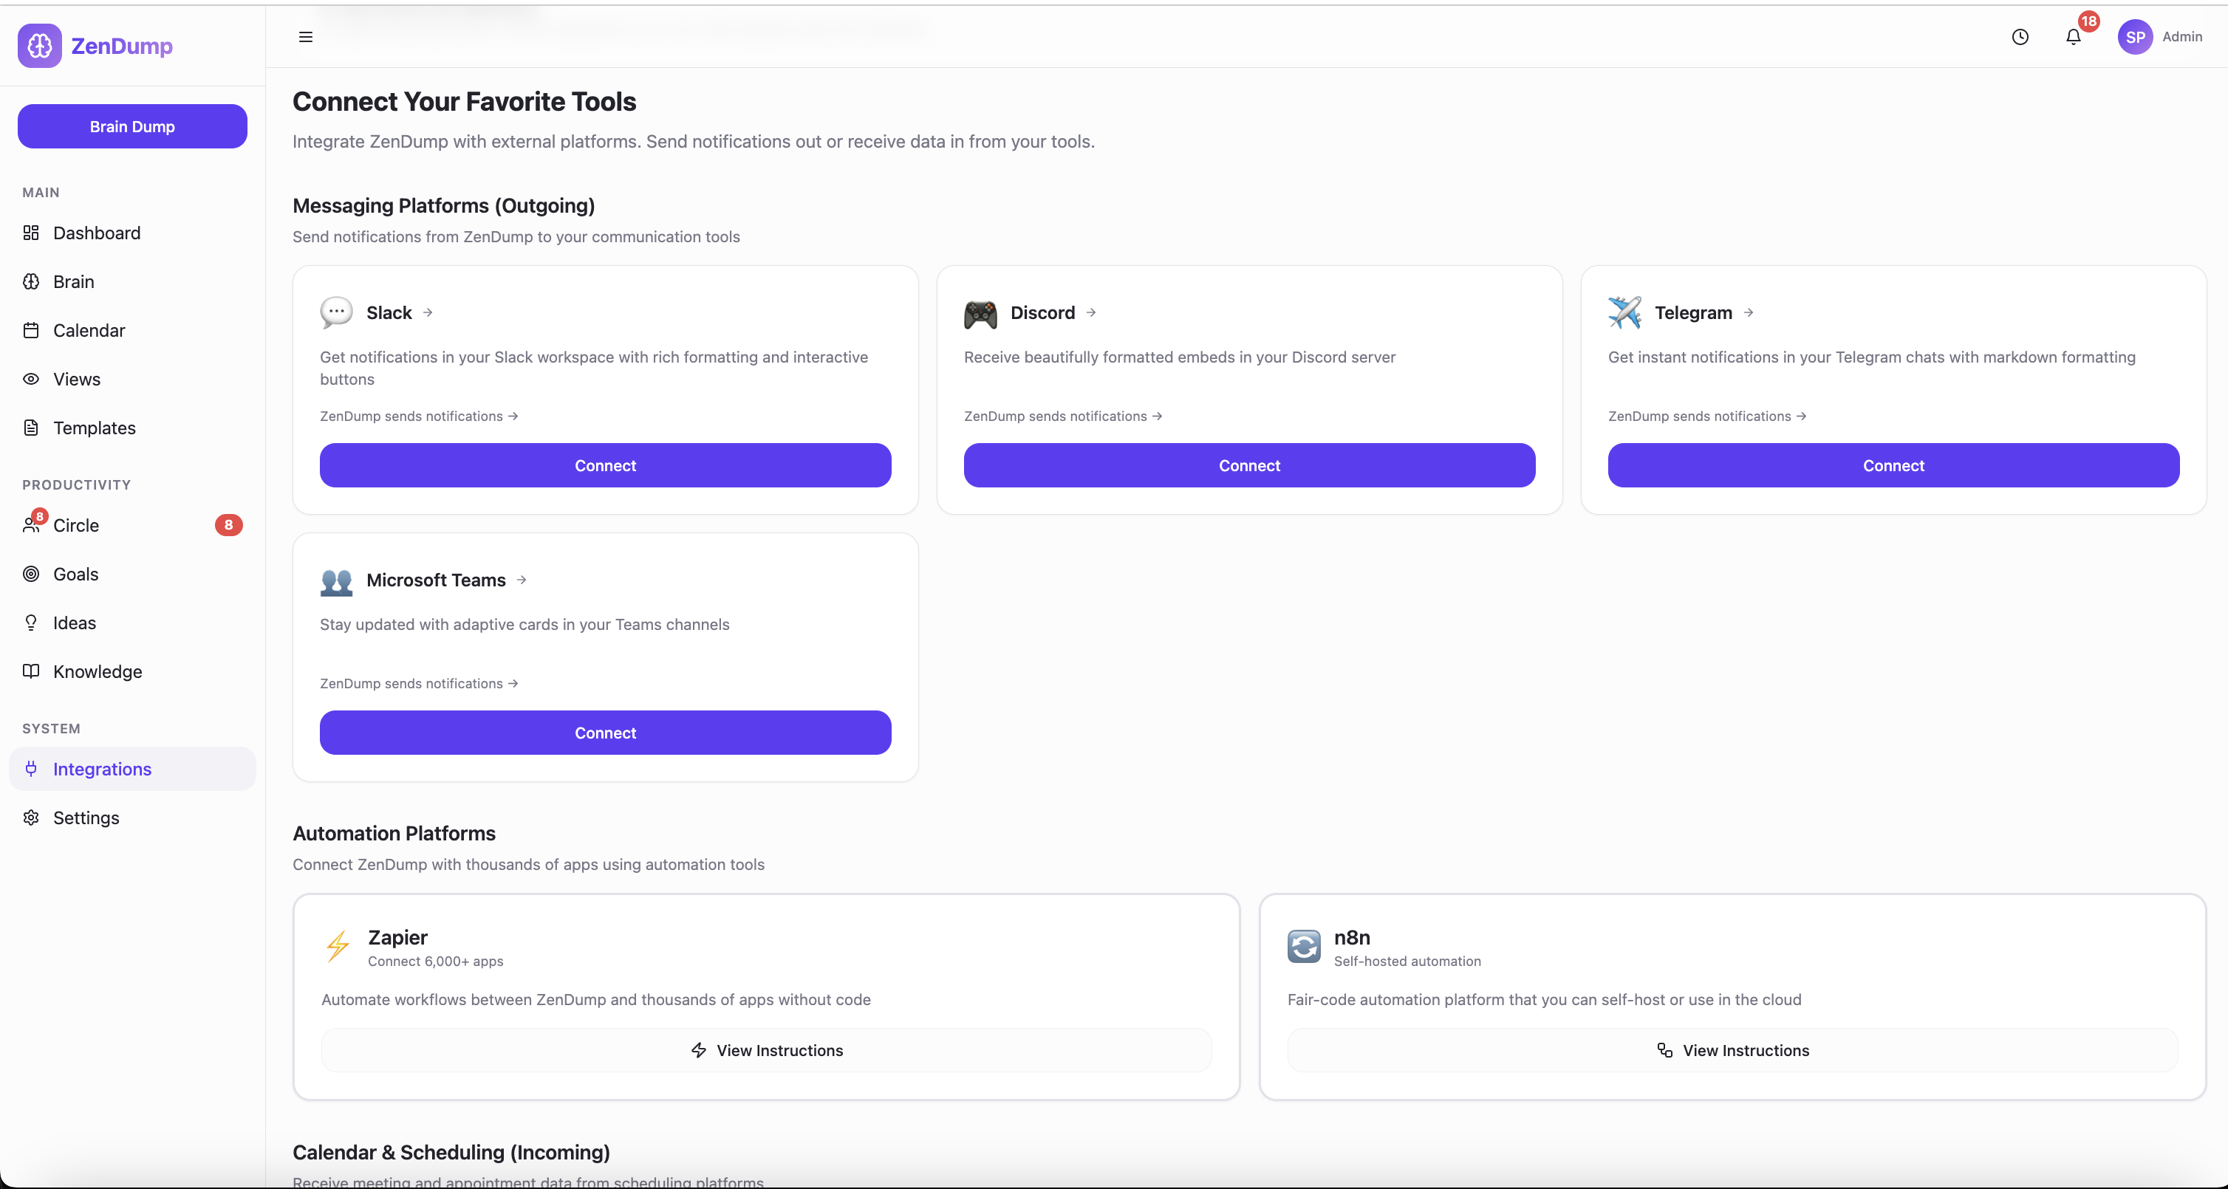Screen dimensions: 2228x1189
Task: Click the Dashboard grid icon
Action: pos(31,233)
